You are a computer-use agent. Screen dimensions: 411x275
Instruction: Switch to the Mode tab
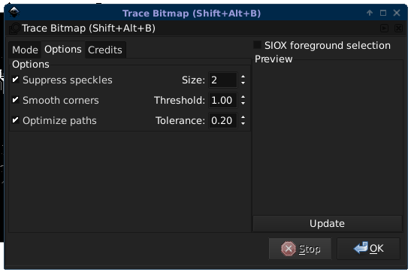25,50
